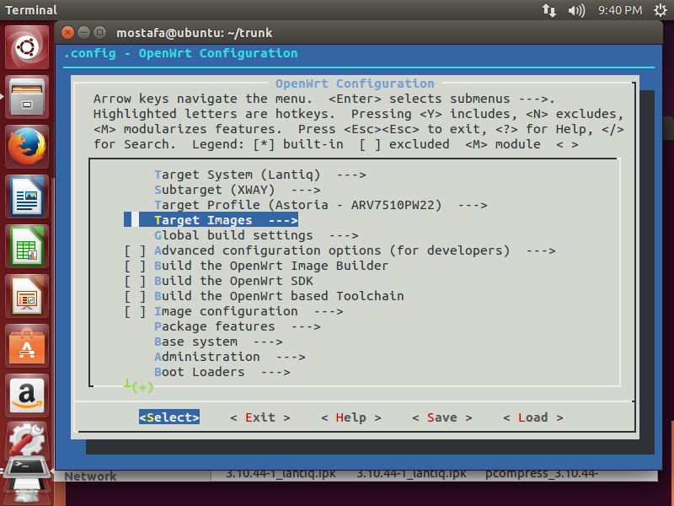Screen dimensions: 674x506
Task: Click the < Save > button
Action: click(441, 417)
